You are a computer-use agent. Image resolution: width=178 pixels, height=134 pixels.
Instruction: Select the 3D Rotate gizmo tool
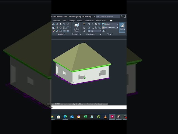coord(57,28)
